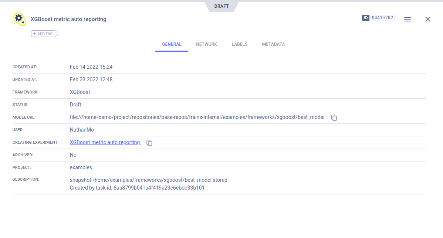Image resolution: width=443 pixels, height=238 pixels.
Task: Copy the creating experiment name
Action: (149, 143)
